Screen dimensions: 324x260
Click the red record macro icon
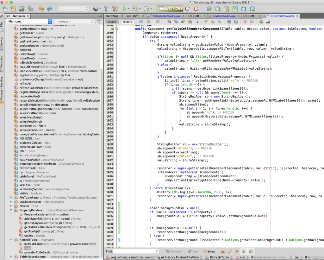245,22
